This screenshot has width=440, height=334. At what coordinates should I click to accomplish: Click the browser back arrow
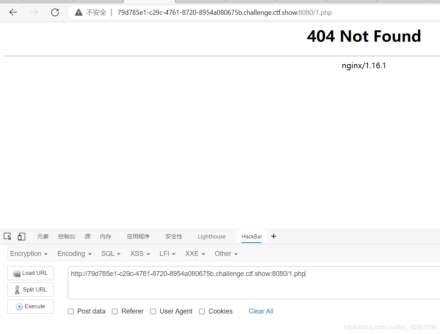pyautogui.click(x=13, y=13)
